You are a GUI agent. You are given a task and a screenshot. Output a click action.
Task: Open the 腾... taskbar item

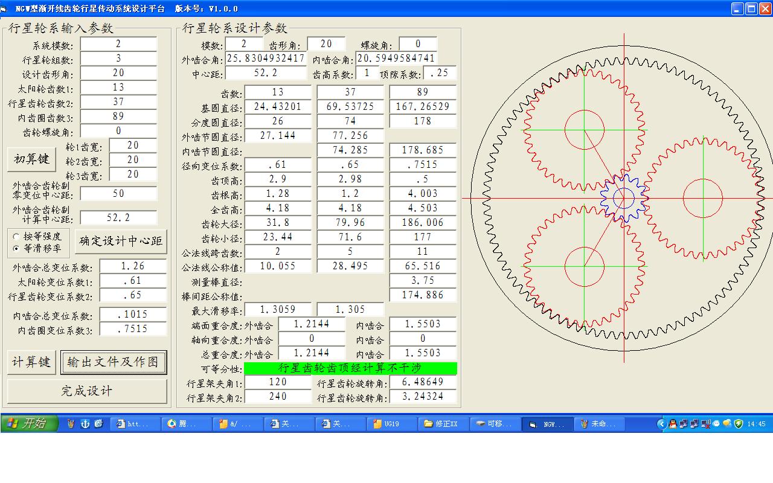point(187,424)
